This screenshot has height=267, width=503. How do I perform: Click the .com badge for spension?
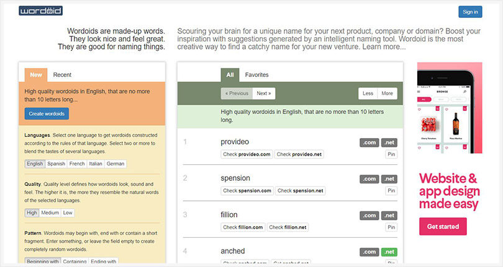pos(369,179)
